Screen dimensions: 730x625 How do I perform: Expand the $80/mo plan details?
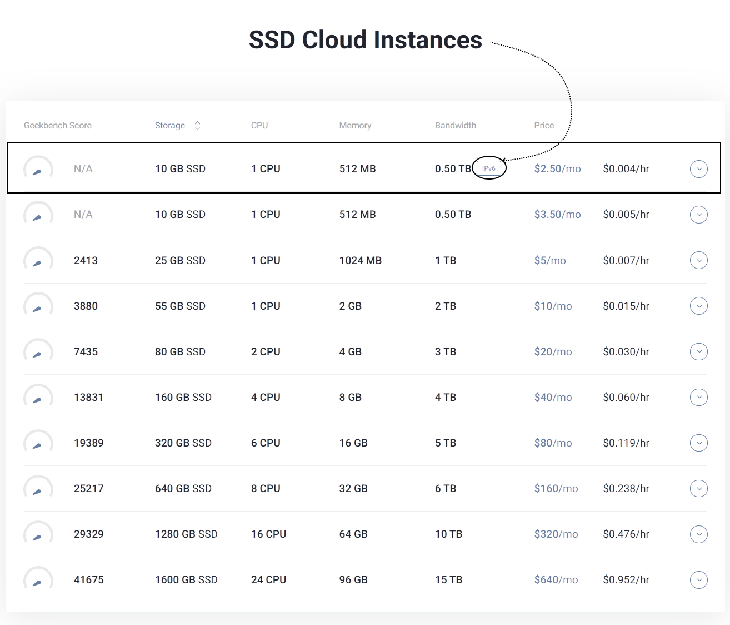tap(698, 443)
